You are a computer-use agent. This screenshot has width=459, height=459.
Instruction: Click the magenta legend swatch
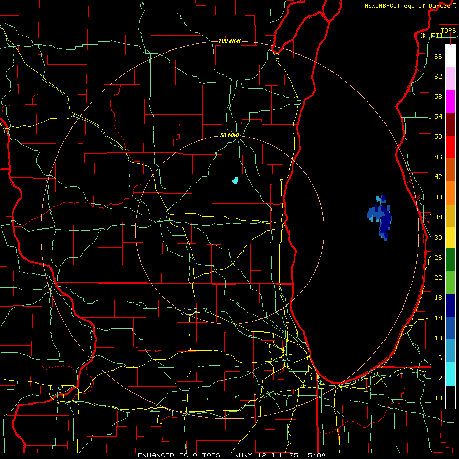coord(450,101)
